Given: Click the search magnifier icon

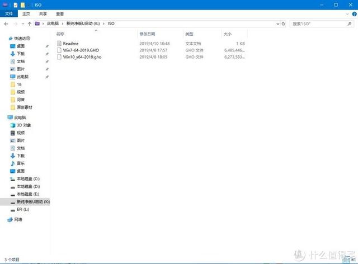Looking at the screenshot, I should (350, 23).
